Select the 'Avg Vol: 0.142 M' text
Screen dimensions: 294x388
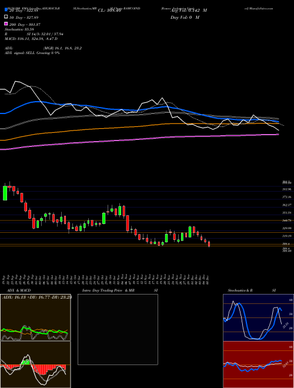[189, 11]
